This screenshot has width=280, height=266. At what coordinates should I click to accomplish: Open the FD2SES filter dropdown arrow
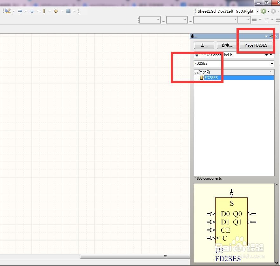272,63
